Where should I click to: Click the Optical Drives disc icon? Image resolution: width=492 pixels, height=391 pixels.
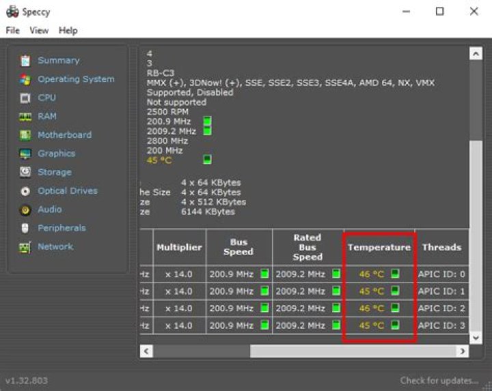[25, 191]
